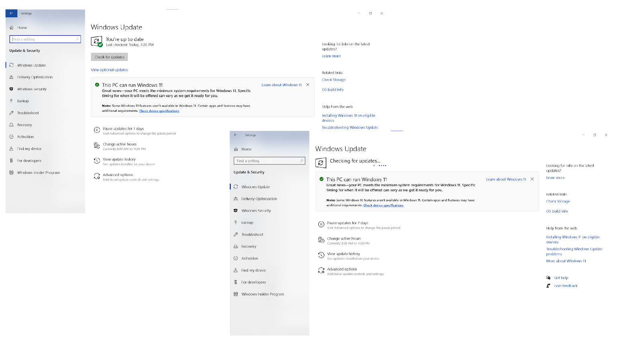Open Learn about Windows 11 in the checking-for-updates window

pos(506,179)
